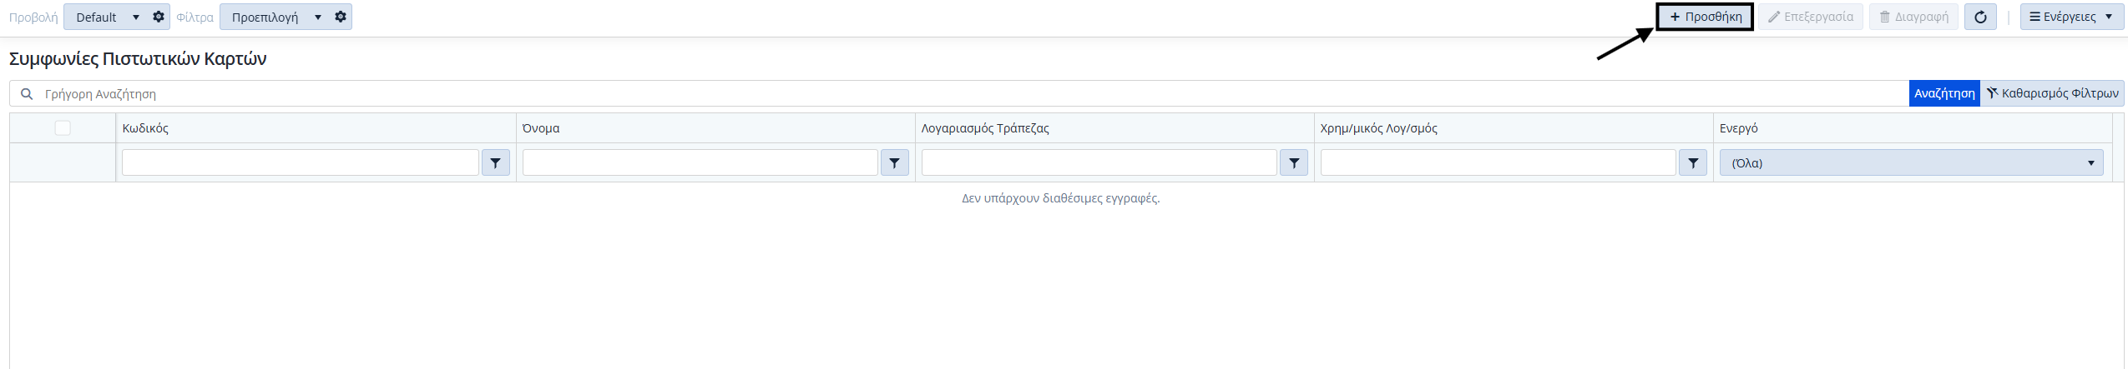Image resolution: width=2128 pixels, height=369 pixels.
Task: Click the Διαγραφή delete button
Action: click(1913, 17)
